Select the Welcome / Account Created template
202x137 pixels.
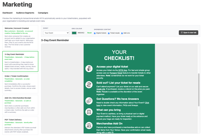[21, 37]
